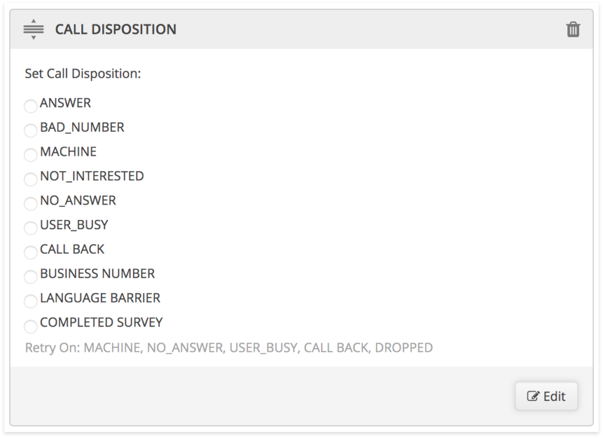The width and height of the screenshot is (603, 438).
Task: Click the DROPPED entry in Retry On line
Action: pyautogui.click(x=404, y=348)
